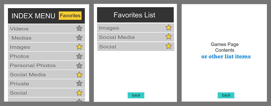This screenshot has width=271, height=106.
Task: Star the Personal Photos entry
Action: [79, 66]
